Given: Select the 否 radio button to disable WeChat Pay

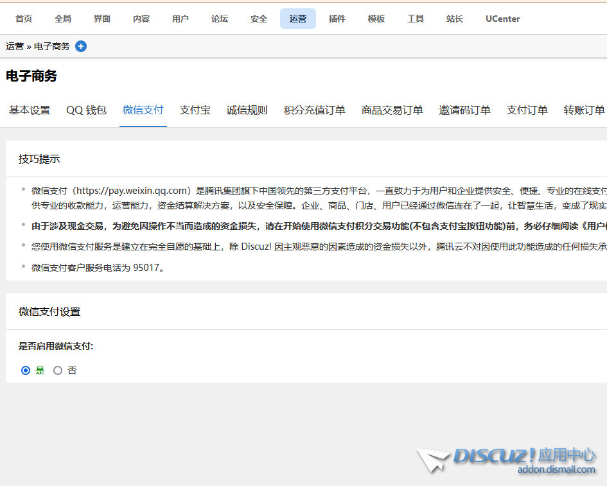Looking at the screenshot, I should click(x=58, y=370).
